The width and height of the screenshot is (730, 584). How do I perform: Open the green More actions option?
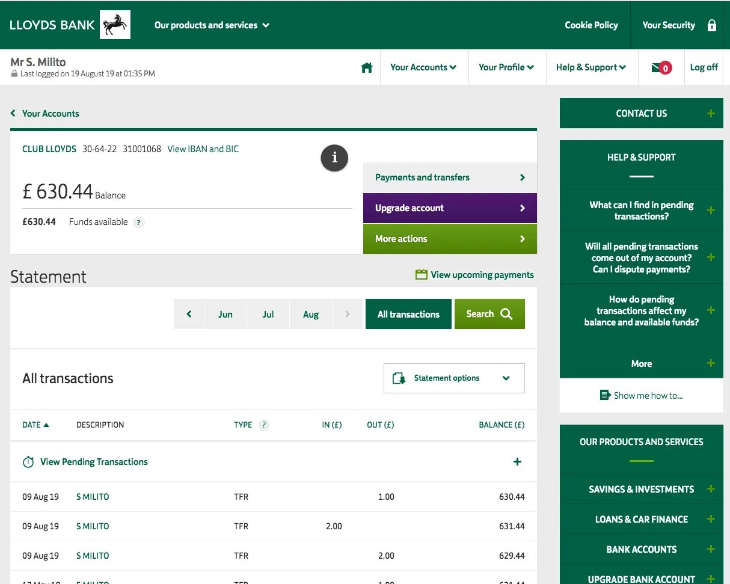pos(450,239)
